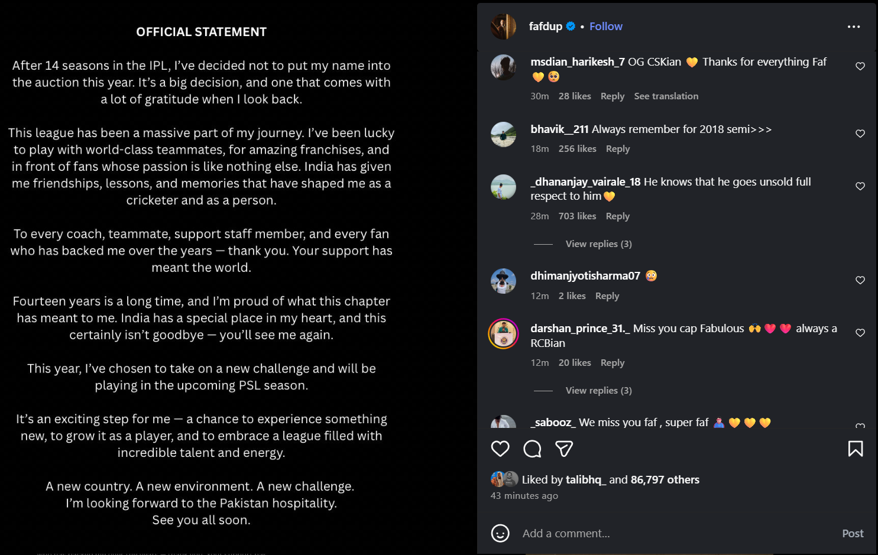View the 86,797 others likes list
This screenshot has height=555, width=878.
coord(665,479)
